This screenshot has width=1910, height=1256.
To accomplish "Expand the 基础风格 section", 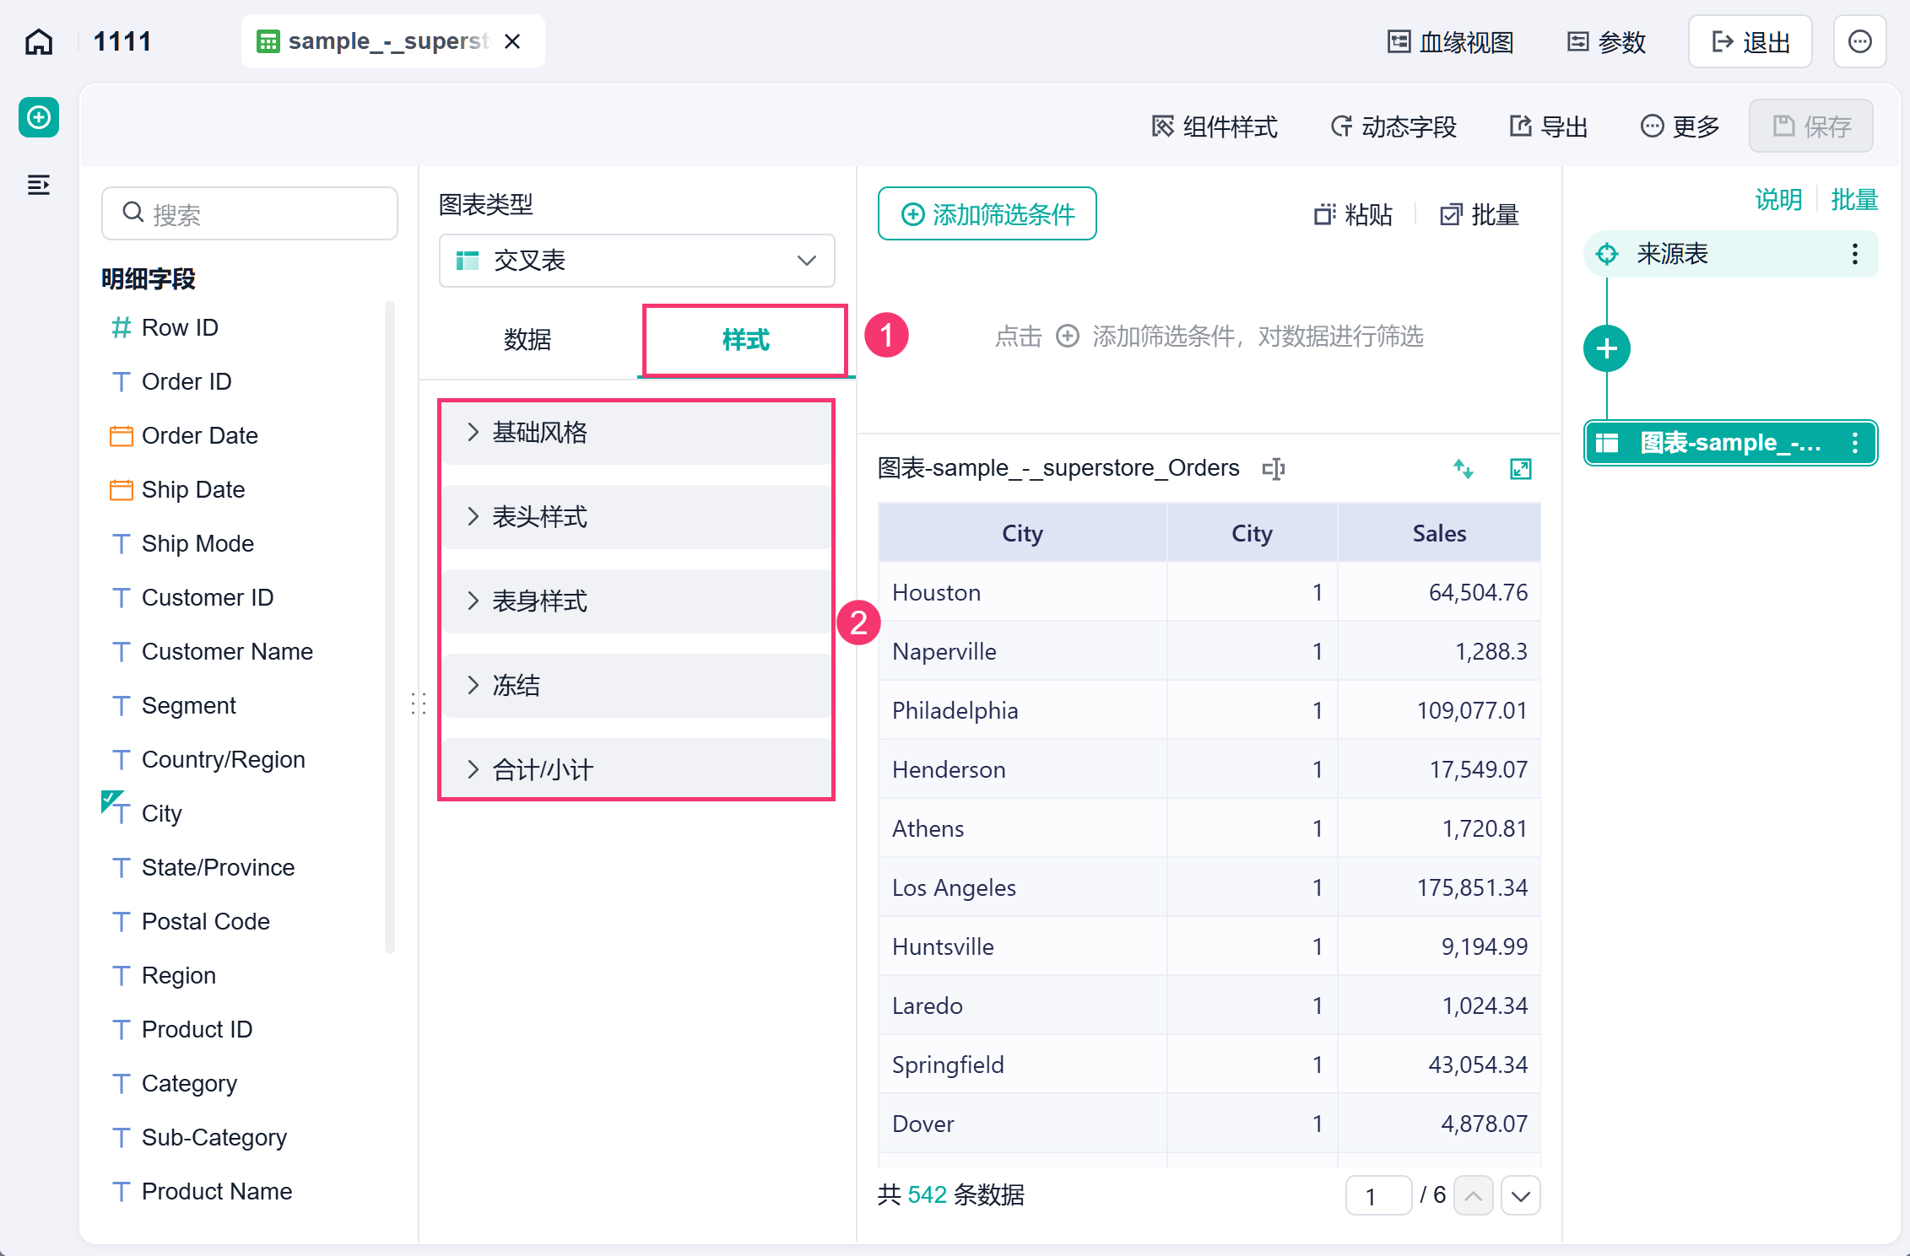I will coord(637,433).
